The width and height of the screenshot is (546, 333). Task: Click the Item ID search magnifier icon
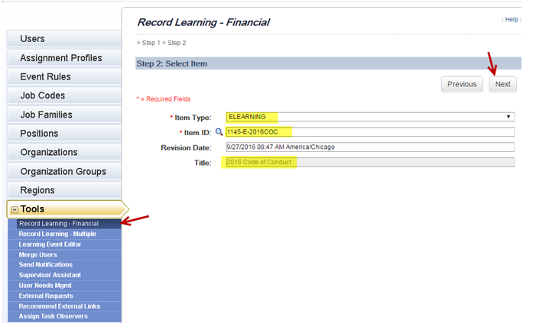219,132
